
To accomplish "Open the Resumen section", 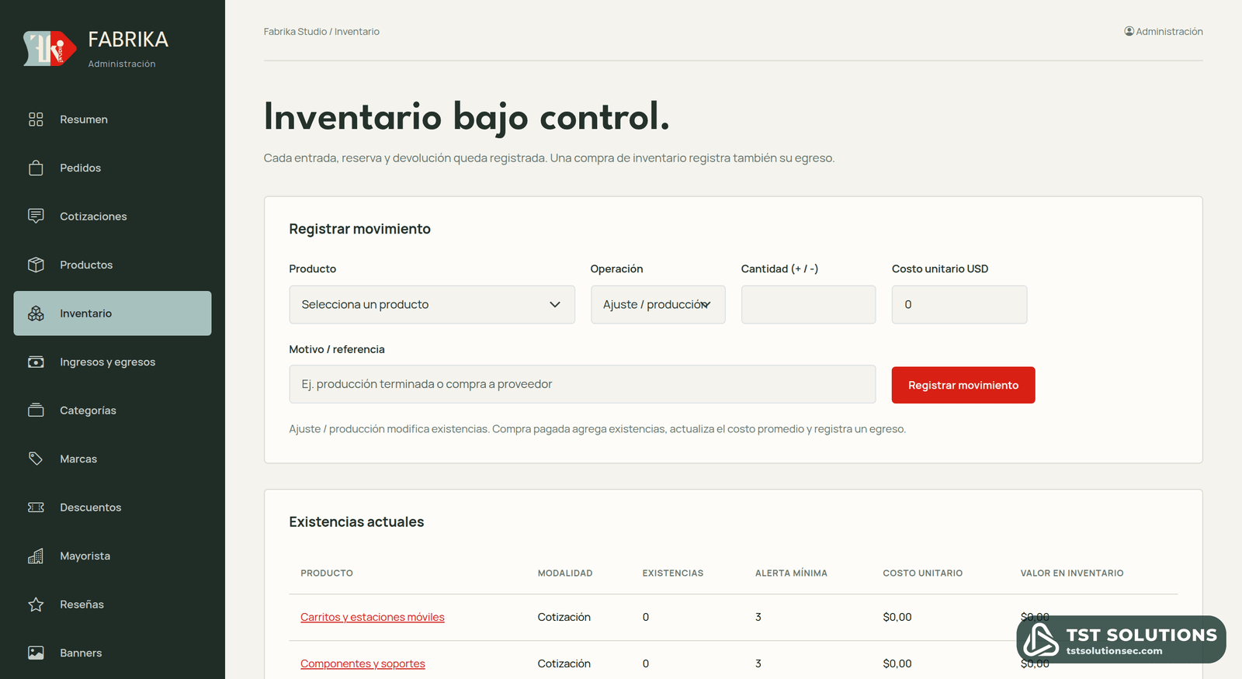I will click(x=113, y=120).
